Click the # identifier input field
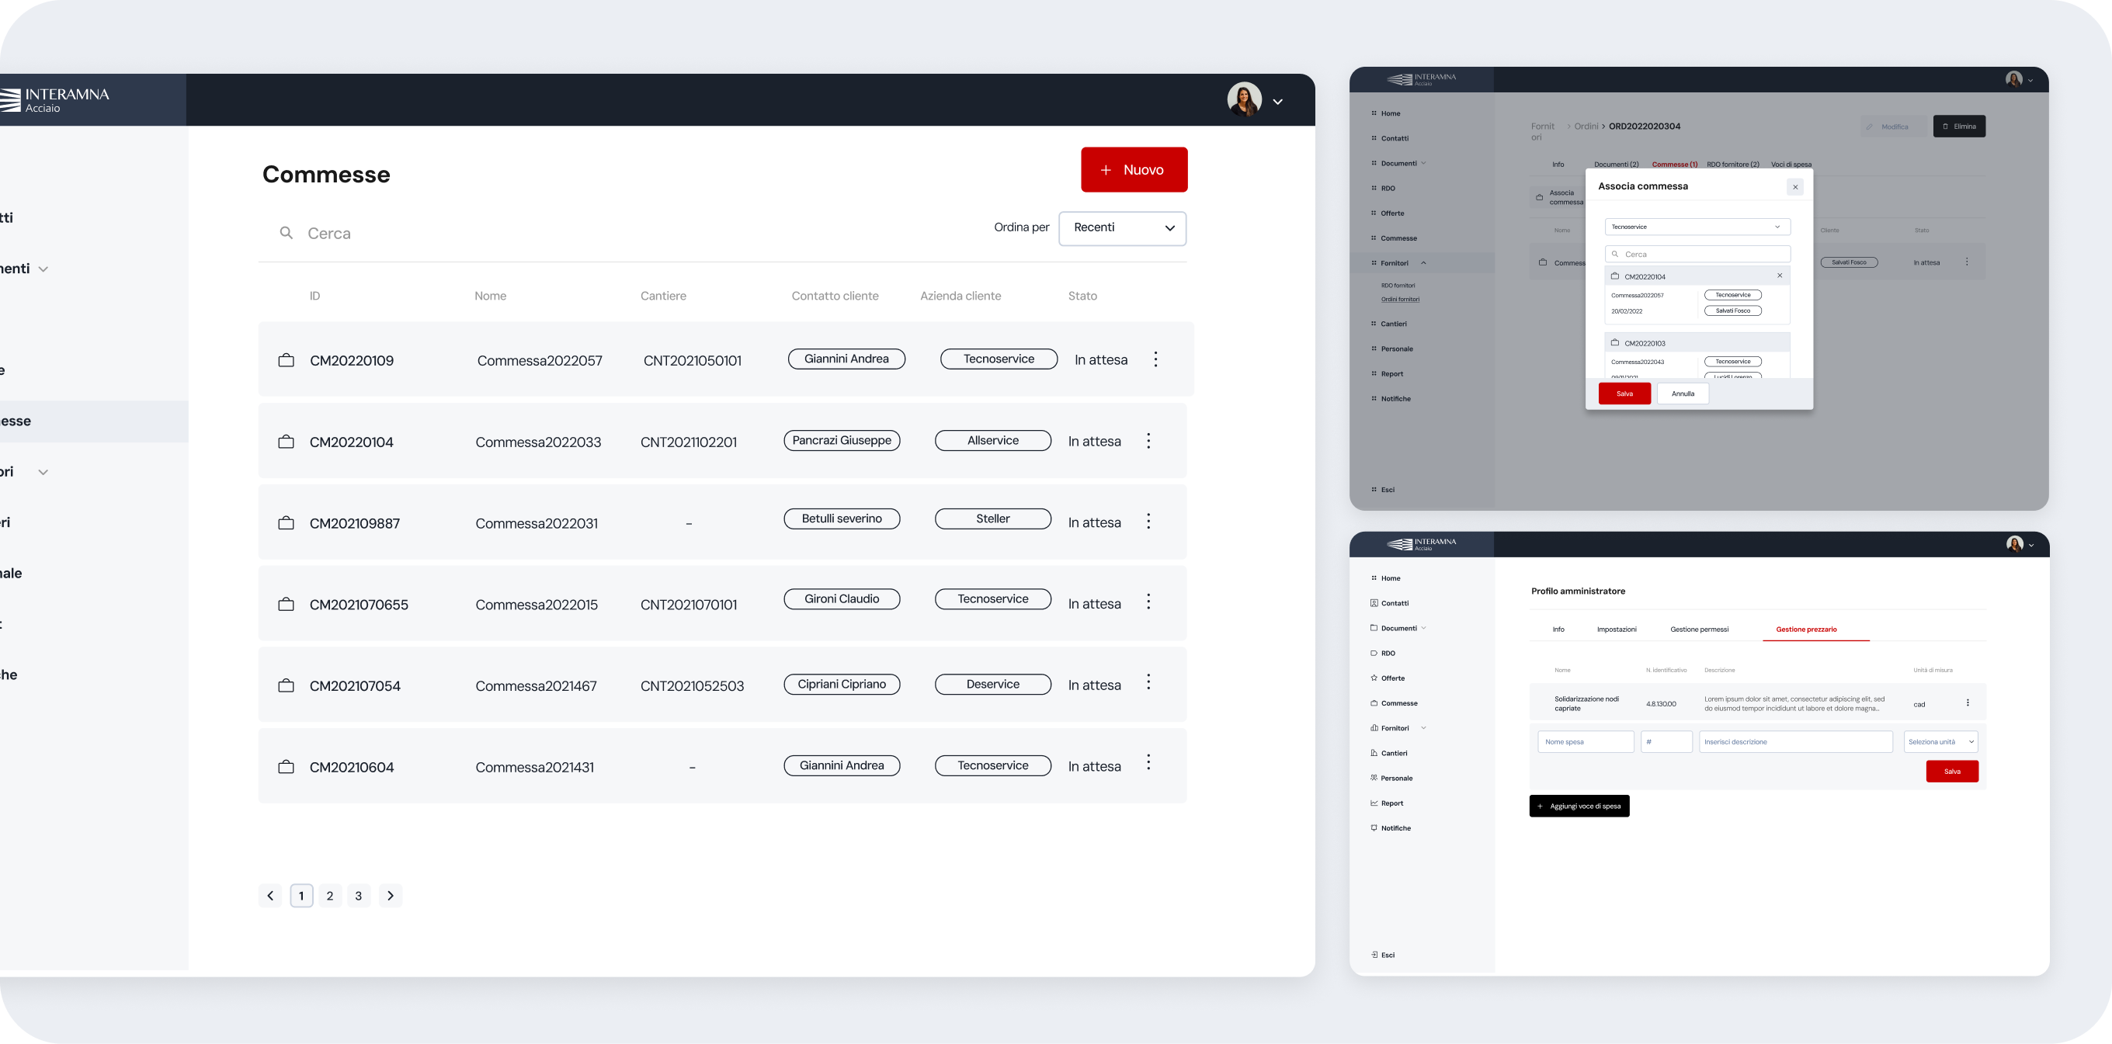Image resolution: width=2112 pixels, height=1044 pixels. tap(1666, 741)
